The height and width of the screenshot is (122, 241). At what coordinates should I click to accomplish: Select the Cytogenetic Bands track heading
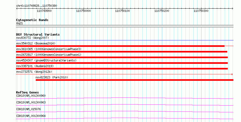click(x=32, y=20)
